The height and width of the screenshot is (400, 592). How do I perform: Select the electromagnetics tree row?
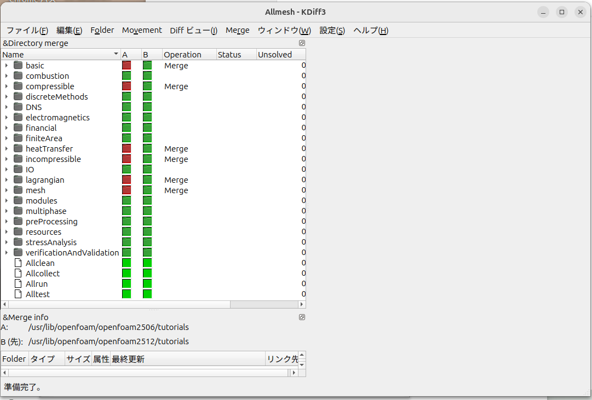click(58, 118)
